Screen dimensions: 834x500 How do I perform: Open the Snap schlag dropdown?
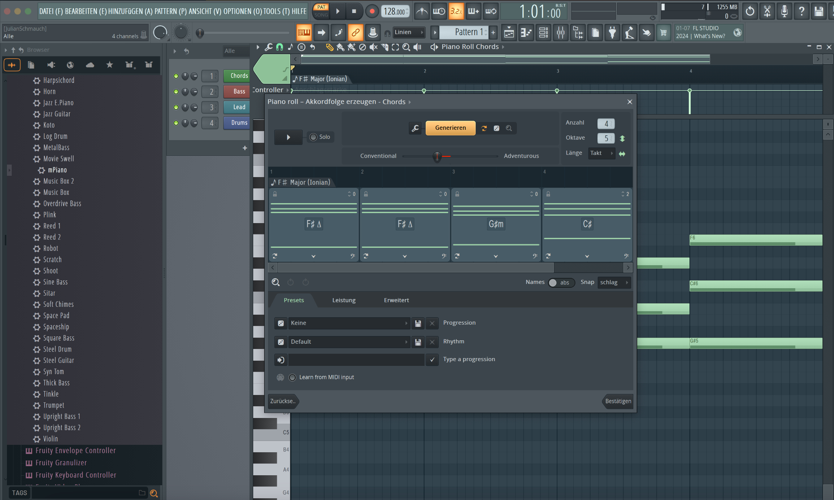pos(614,283)
